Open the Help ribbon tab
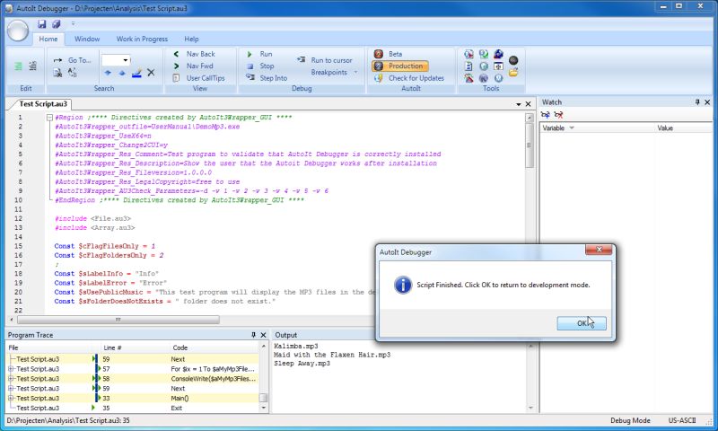Image resolution: width=718 pixels, height=431 pixels. pyautogui.click(x=191, y=39)
